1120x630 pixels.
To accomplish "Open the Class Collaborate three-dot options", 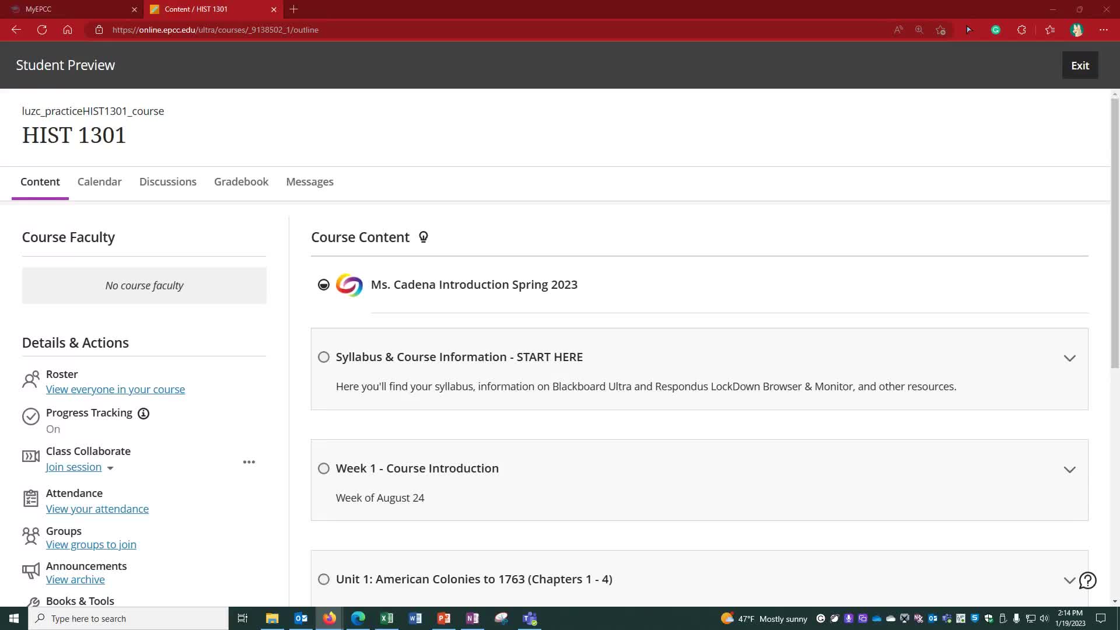I will tap(249, 462).
